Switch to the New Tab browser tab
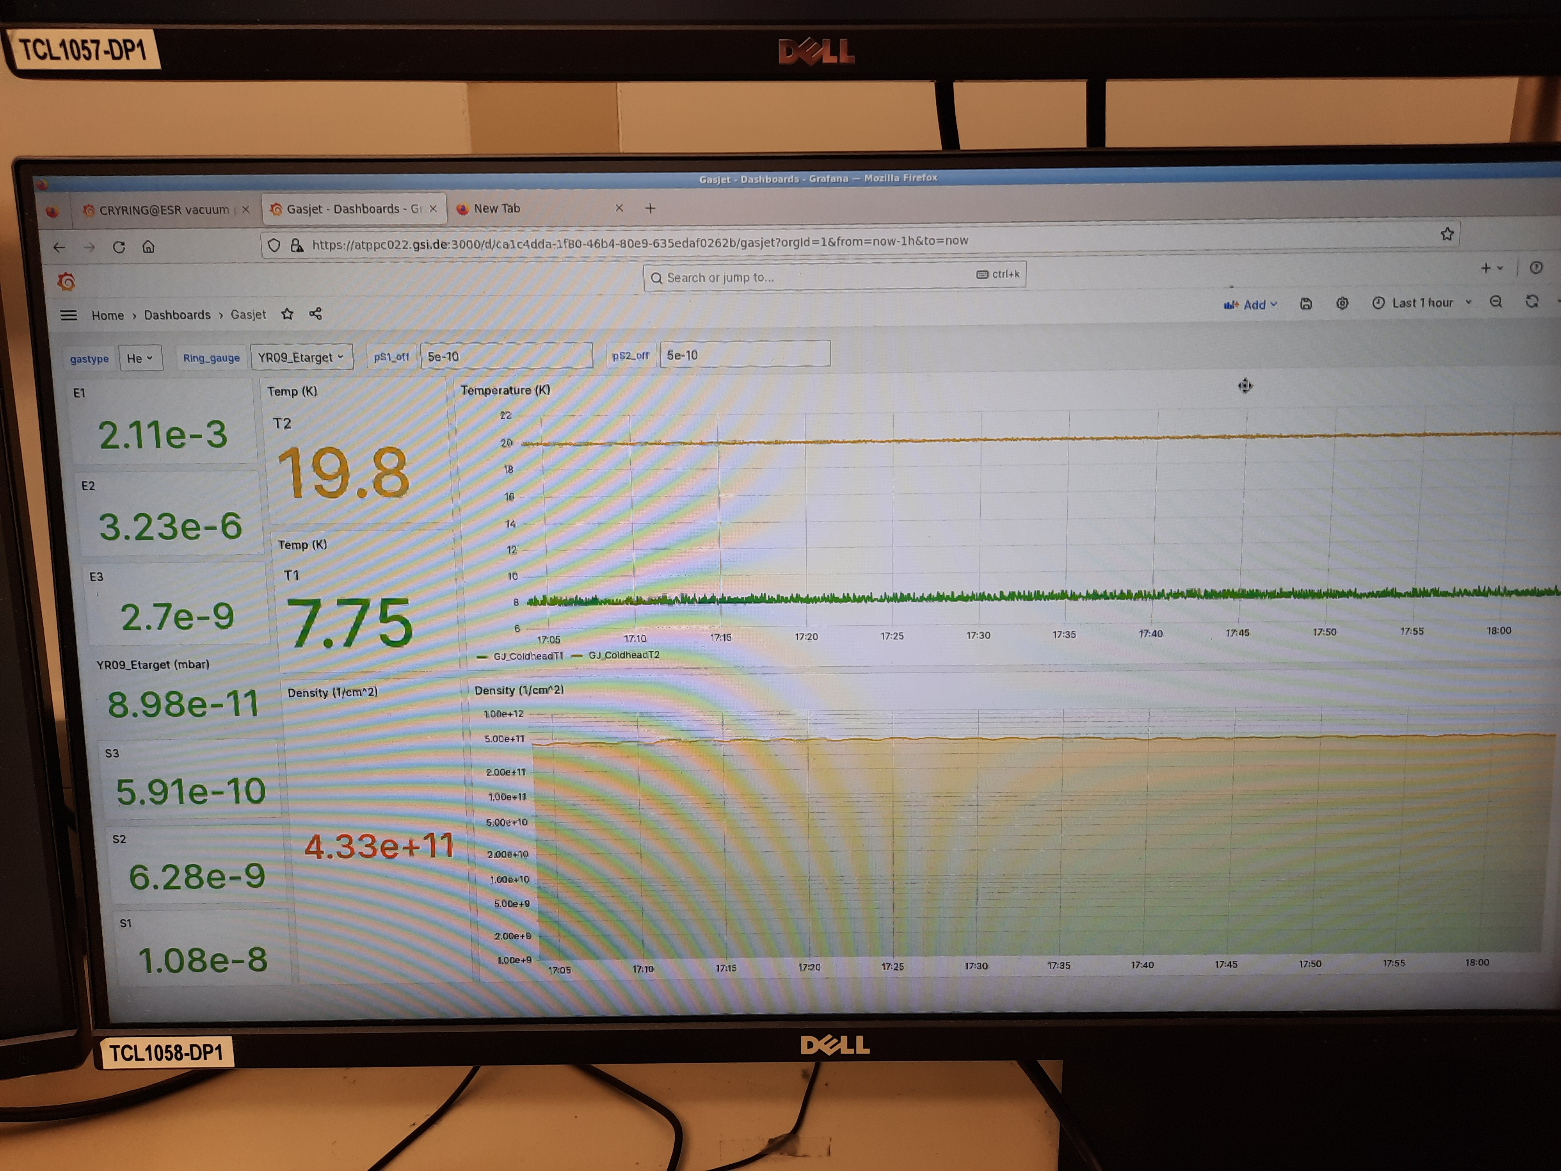Screen dimensions: 1561x1171 tap(497, 208)
